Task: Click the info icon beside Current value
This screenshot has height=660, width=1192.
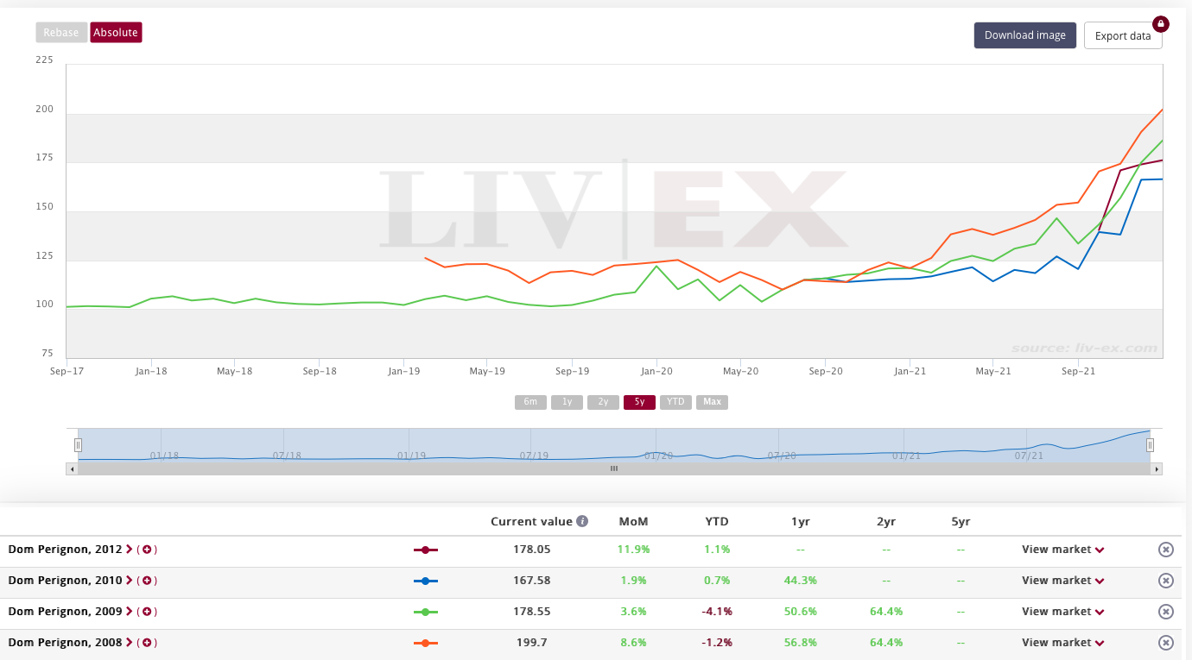Action: coord(582,522)
